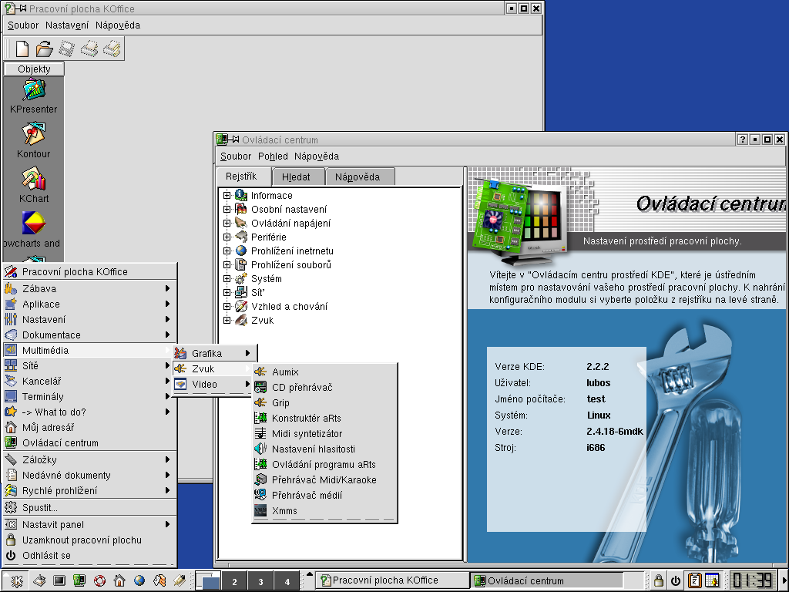The image size is (789, 592).
Task: Open KChart icon in Objekty sidebar
Action: tap(34, 187)
